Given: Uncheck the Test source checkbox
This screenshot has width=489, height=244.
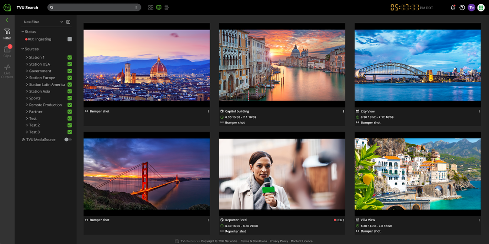Looking at the screenshot, I should pyautogui.click(x=70, y=119).
